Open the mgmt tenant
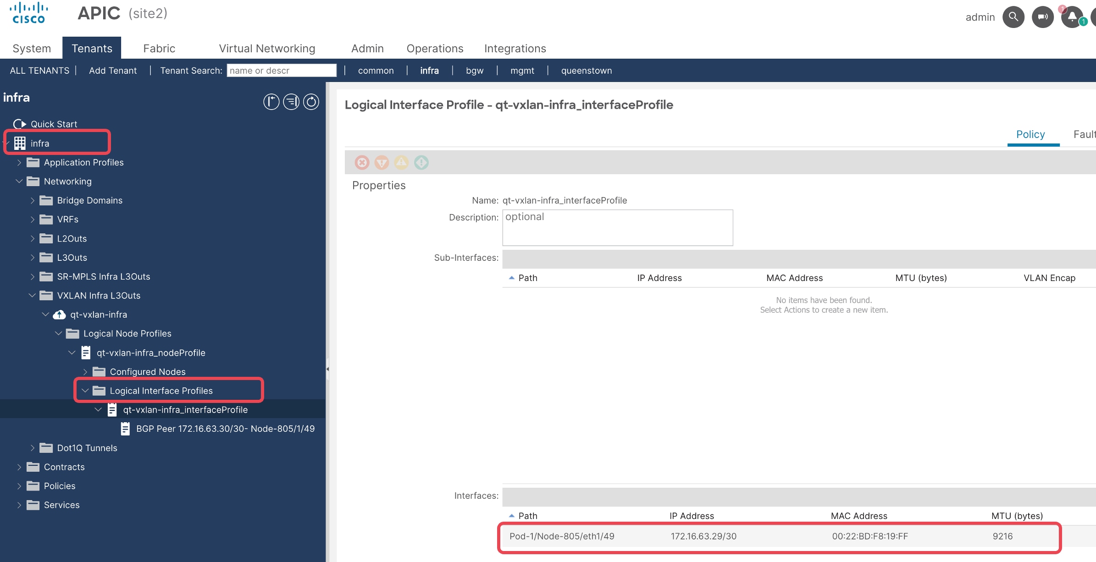 click(x=522, y=70)
